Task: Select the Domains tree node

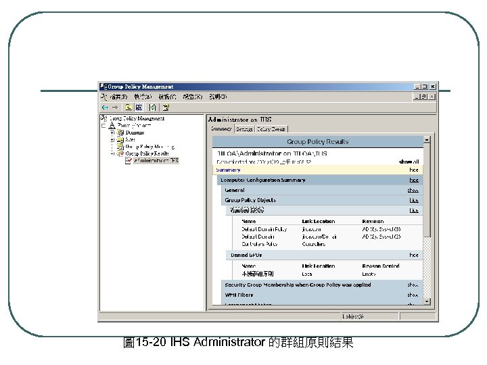Action: (x=135, y=132)
